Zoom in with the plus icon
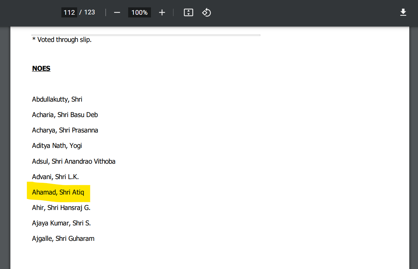Screen dimensions: 418x269 (x=162, y=12)
